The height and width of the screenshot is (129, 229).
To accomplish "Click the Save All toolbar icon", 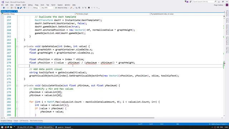I will (x=21, y=8).
